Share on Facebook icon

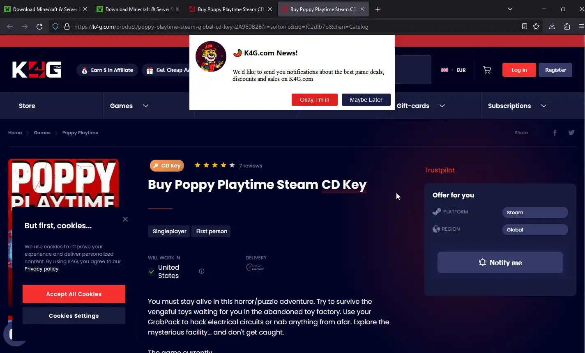click(x=555, y=133)
